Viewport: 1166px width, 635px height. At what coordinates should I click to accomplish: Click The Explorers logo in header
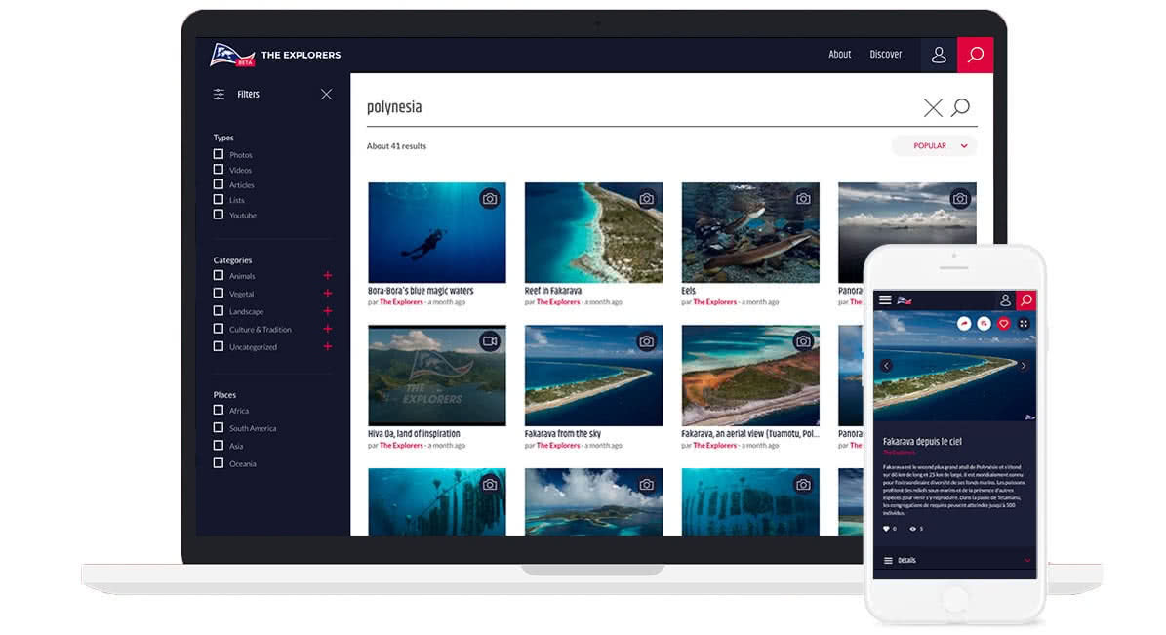pyautogui.click(x=274, y=55)
